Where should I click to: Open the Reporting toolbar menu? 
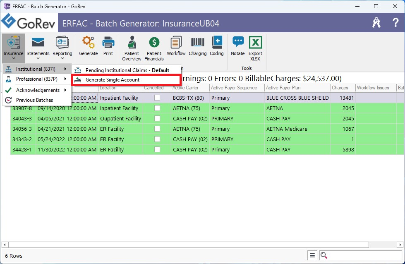click(x=62, y=48)
